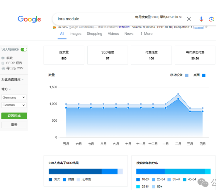Start voice search with microphone icon
This screenshot has width=216, height=190.
(201, 19)
